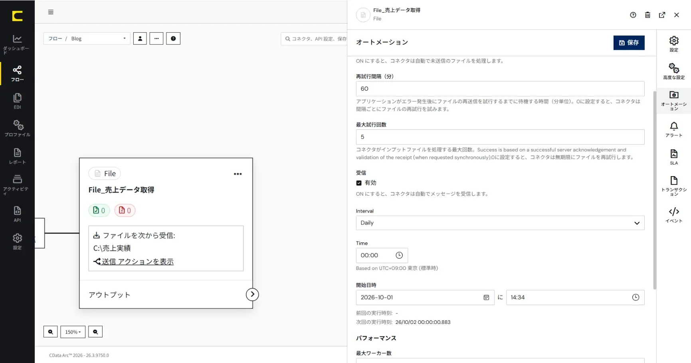Switch to the トランザクション tab
The width and height of the screenshot is (691, 363).
(x=674, y=186)
